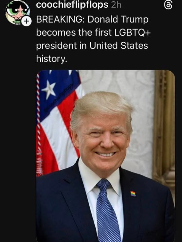
Task: Open the coochieflipflops username link
Action: point(72,5)
